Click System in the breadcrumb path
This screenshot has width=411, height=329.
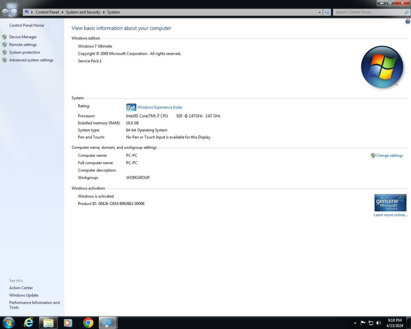(113, 12)
